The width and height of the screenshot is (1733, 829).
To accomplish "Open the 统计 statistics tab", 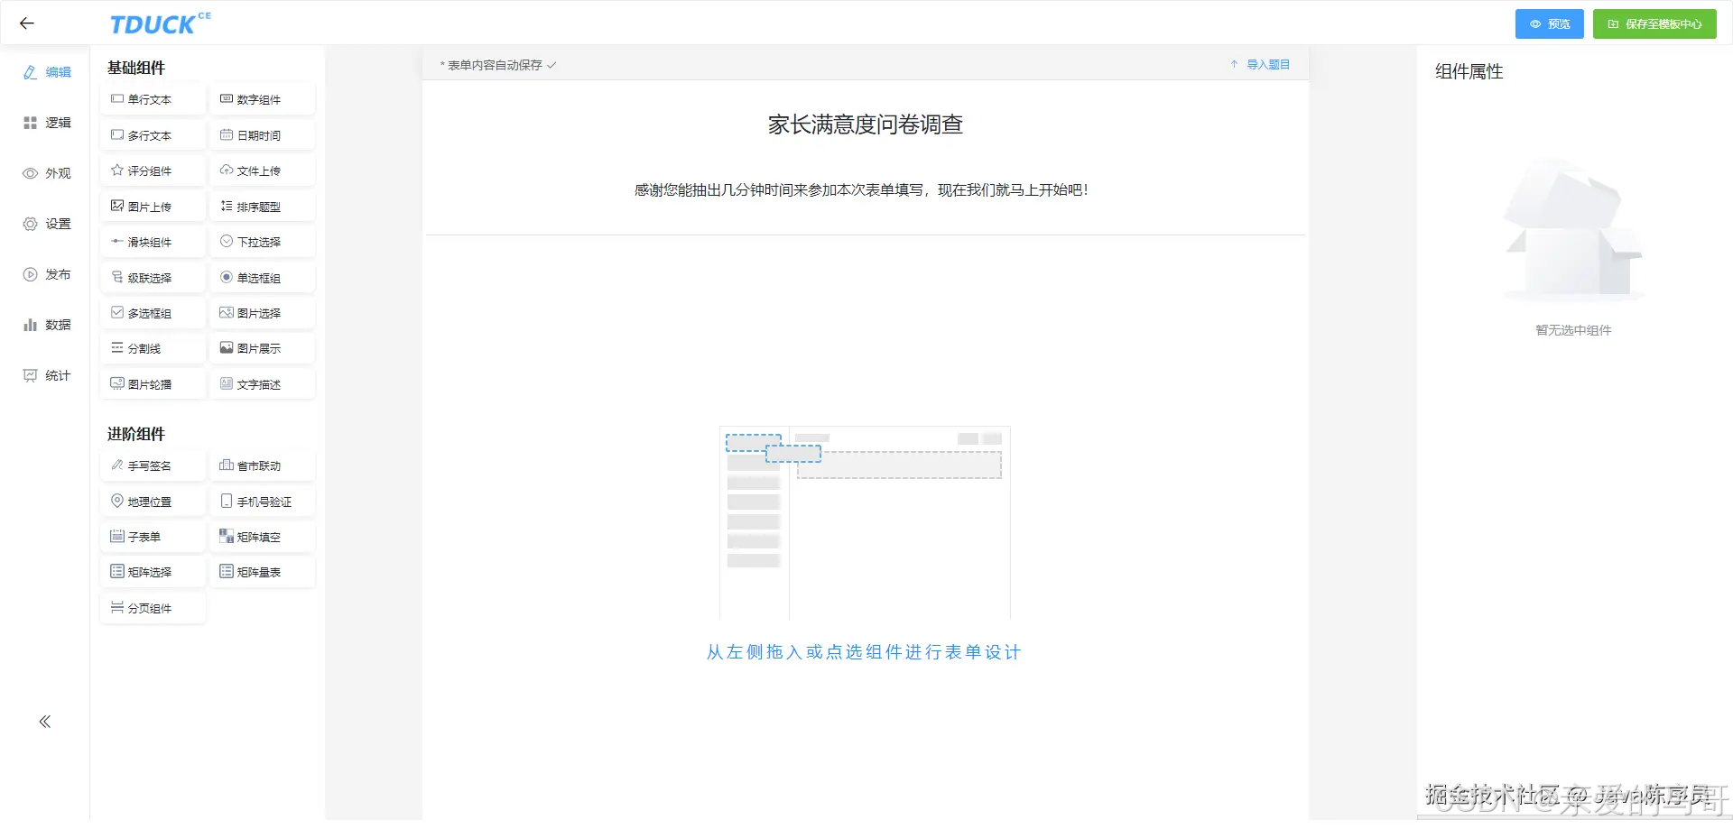I will pos(47,375).
